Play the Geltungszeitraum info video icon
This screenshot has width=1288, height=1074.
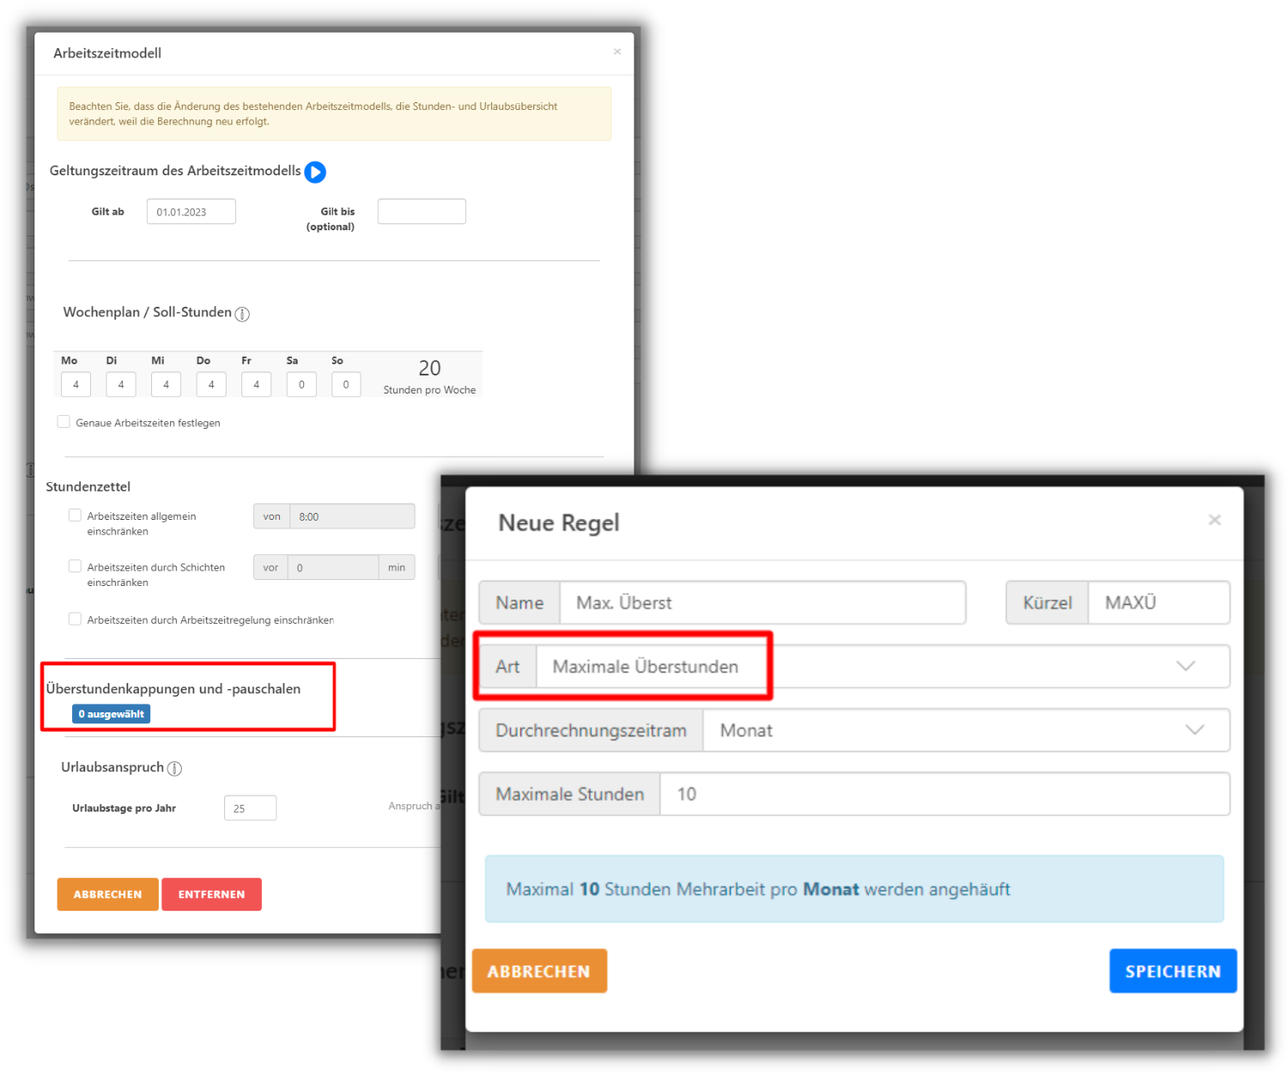315,172
